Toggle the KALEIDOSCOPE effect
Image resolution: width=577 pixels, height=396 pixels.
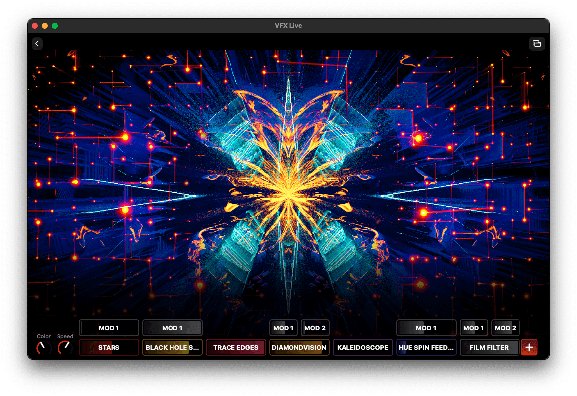tap(362, 347)
